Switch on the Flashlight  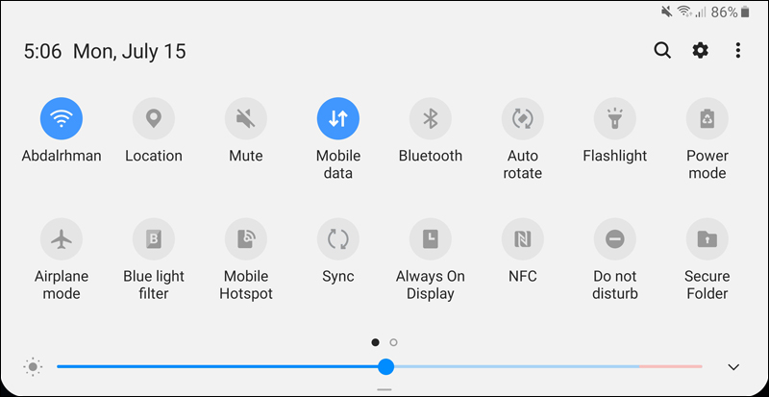[x=615, y=119]
